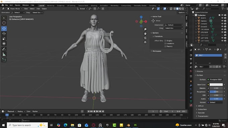The height and width of the screenshot is (128, 228).
Task: Switch to the Shading workspace tab
Action: (x=94, y=5)
